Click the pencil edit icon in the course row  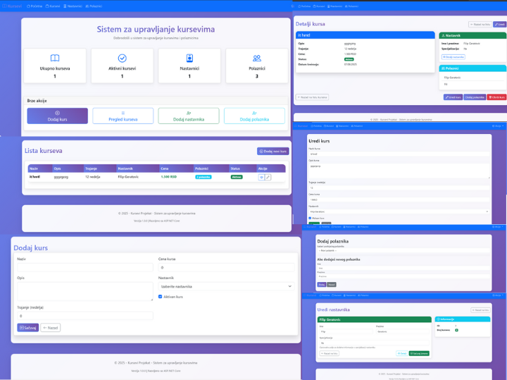(x=268, y=177)
